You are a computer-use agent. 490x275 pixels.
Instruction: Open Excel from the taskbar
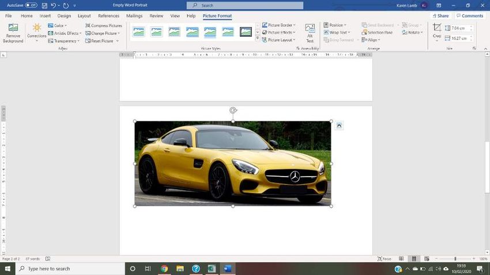(212, 269)
